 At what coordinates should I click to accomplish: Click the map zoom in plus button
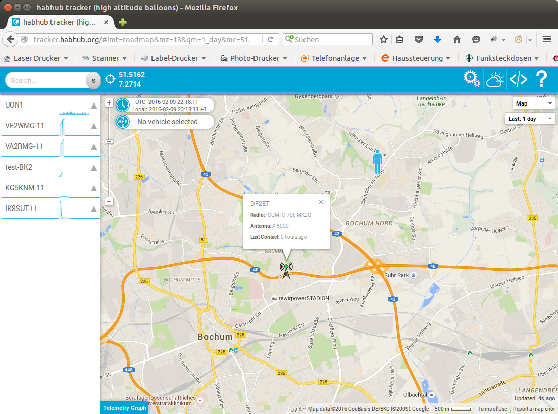click(109, 103)
